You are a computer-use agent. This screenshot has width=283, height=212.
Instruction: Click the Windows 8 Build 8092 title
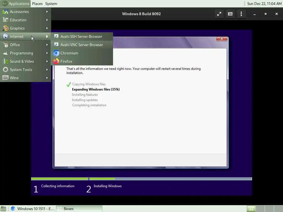click(x=141, y=14)
